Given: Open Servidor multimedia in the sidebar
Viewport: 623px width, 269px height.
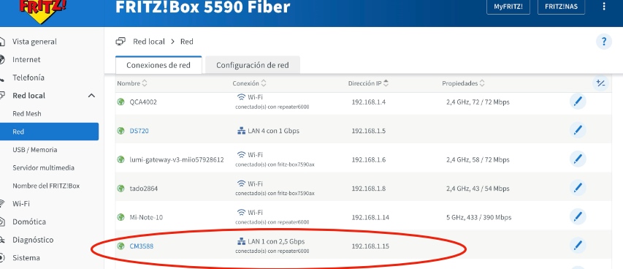Looking at the screenshot, I should [43, 167].
